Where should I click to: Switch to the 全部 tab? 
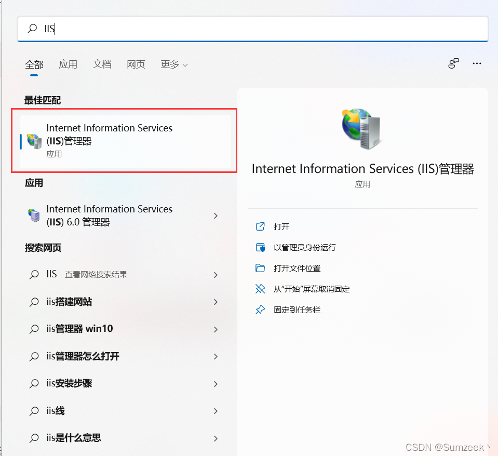tap(34, 64)
